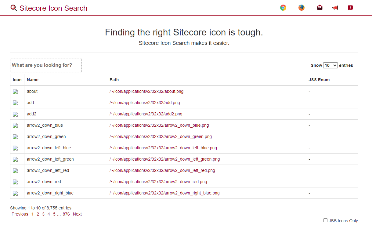Sort table by the Name column header
The image size is (372, 236).
point(33,80)
